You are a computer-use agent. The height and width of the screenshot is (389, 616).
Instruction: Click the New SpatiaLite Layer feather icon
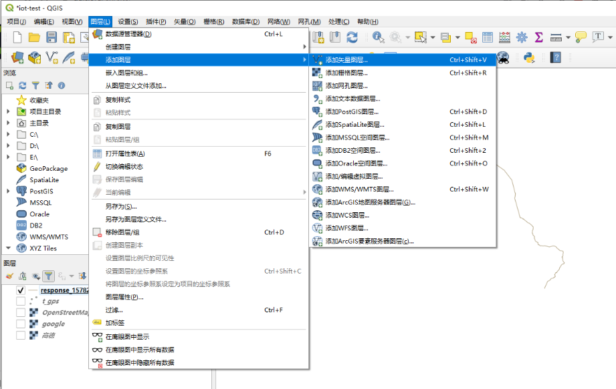click(x=69, y=57)
